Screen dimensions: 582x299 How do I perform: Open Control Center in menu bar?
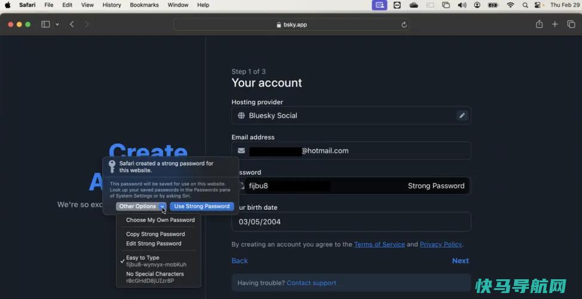click(x=537, y=5)
